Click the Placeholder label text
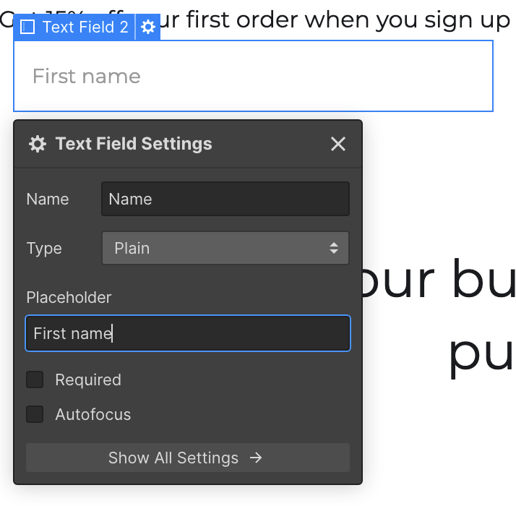 pyautogui.click(x=69, y=298)
